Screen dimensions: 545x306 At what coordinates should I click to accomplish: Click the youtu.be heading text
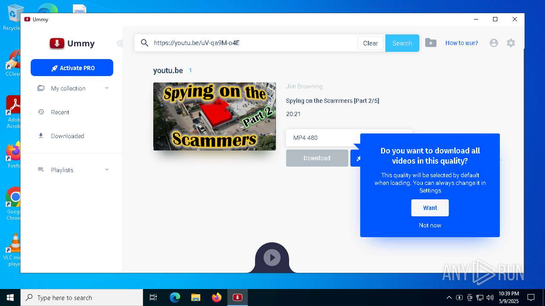tap(168, 71)
